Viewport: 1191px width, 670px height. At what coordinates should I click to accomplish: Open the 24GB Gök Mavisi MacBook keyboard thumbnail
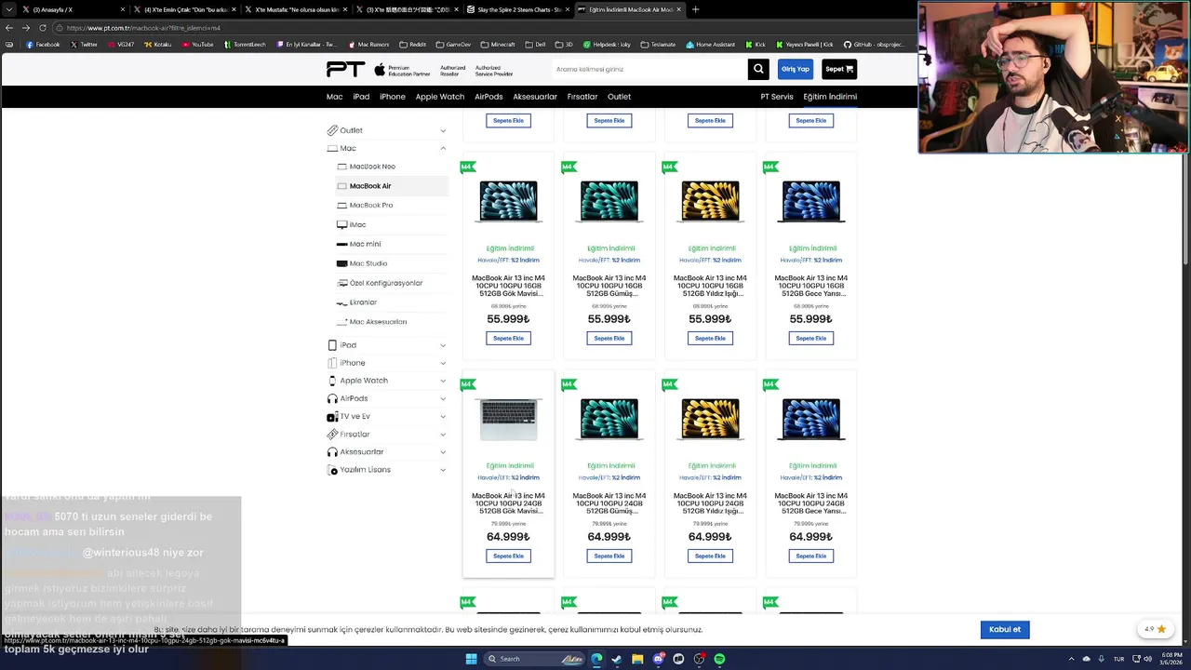tap(508, 420)
